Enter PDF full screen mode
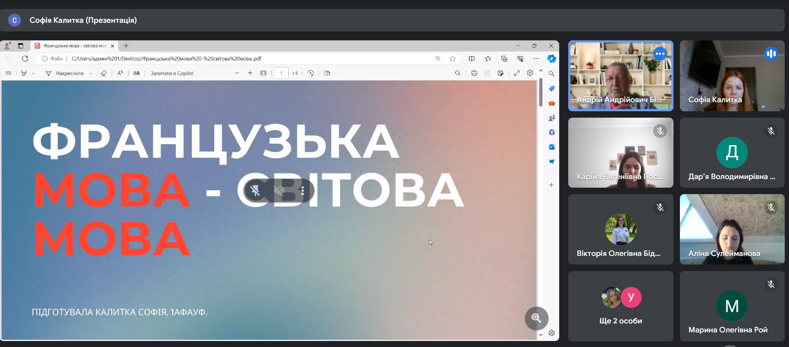 517,73
